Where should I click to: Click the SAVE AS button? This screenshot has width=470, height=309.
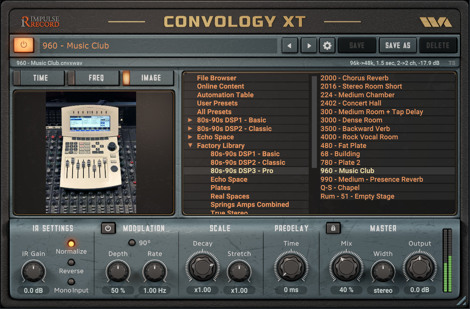point(398,45)
